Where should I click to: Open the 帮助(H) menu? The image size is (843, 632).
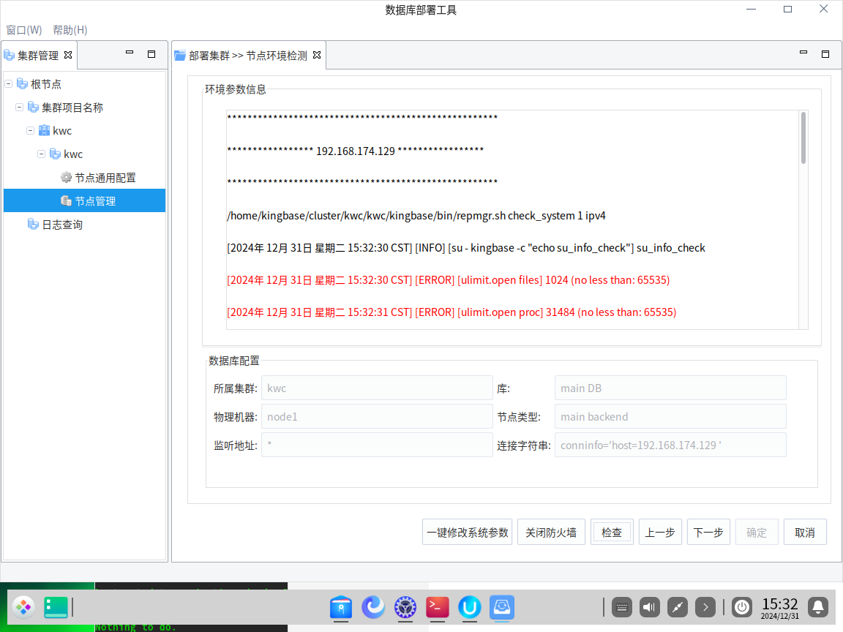70,30
